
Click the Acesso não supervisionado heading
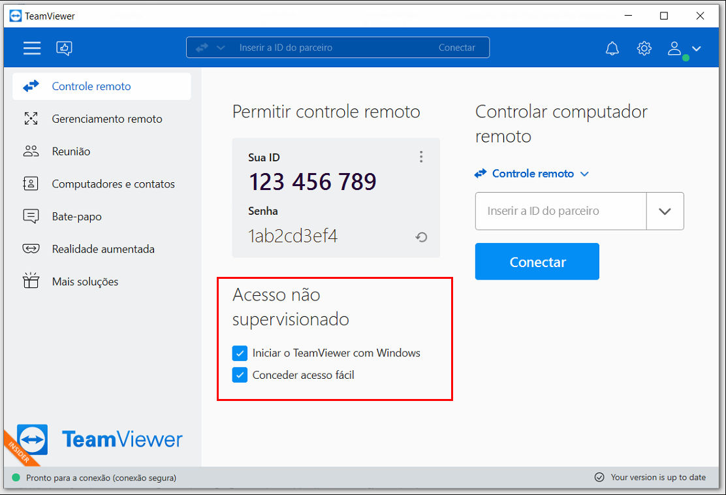coord(291,306)
